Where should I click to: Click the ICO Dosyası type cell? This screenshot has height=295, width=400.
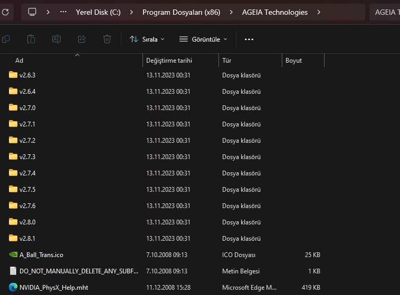click(x=239, y=255)
